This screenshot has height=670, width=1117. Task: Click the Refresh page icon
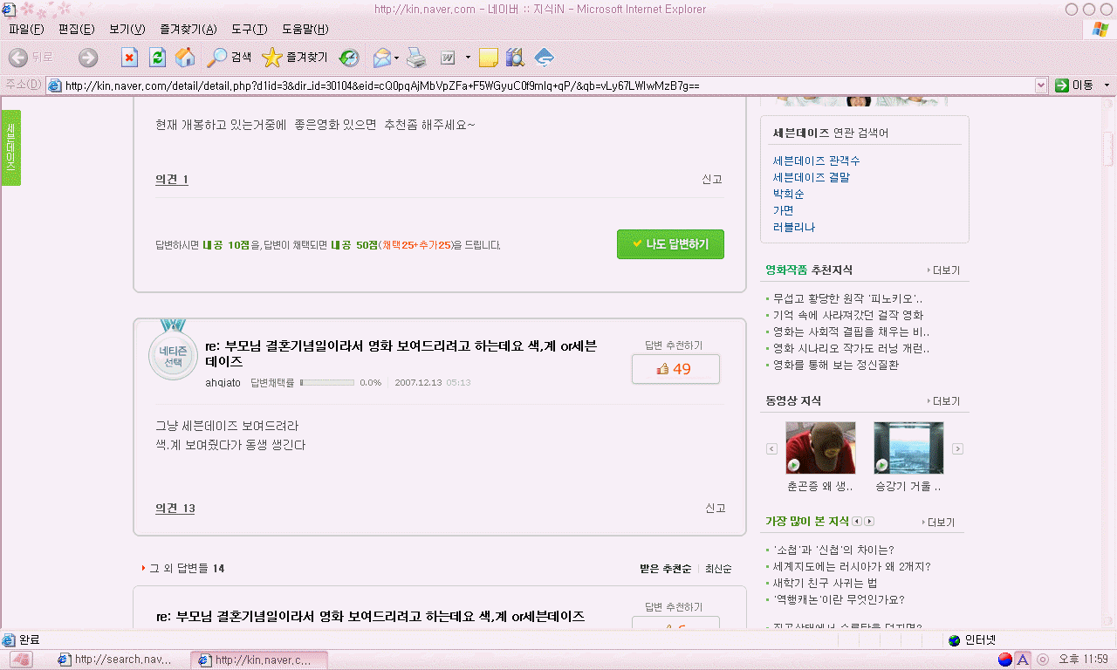[x=157, y=58]
